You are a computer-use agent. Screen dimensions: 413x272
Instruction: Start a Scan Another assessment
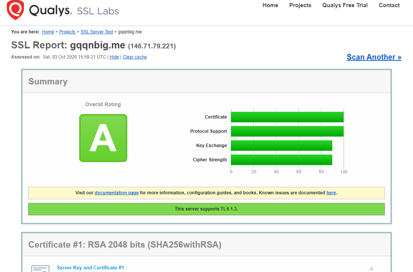tap(374, 57)
